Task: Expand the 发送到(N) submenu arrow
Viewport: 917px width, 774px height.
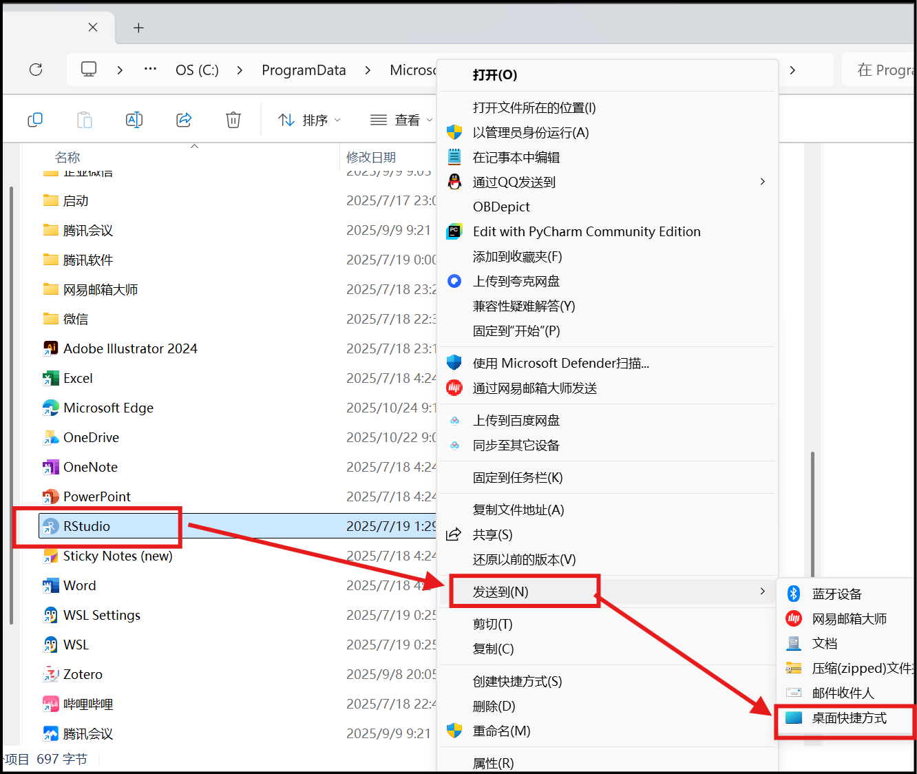Action: (762, 592)
